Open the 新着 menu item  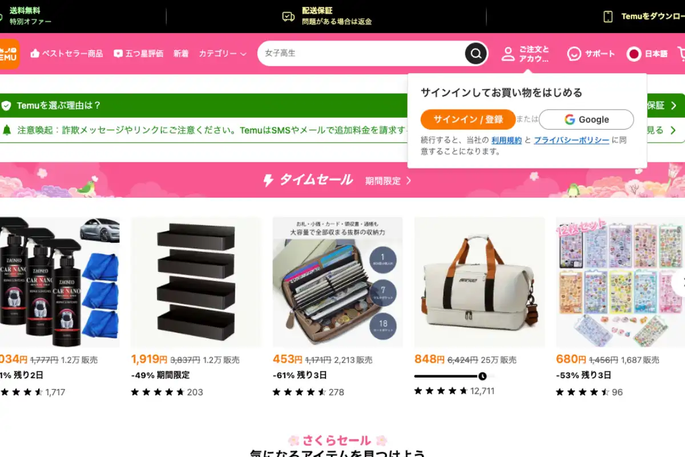click(181, 54)
